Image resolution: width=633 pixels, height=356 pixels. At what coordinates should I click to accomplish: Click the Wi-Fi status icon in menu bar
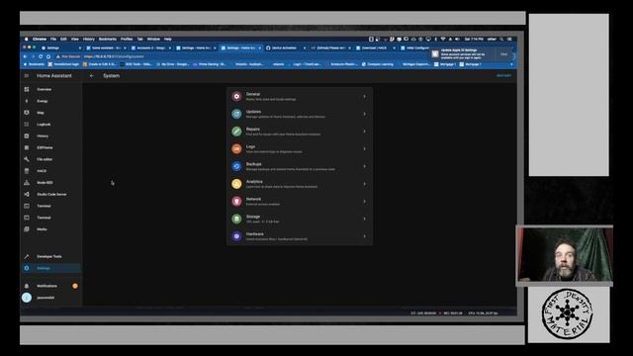point(443,40)
